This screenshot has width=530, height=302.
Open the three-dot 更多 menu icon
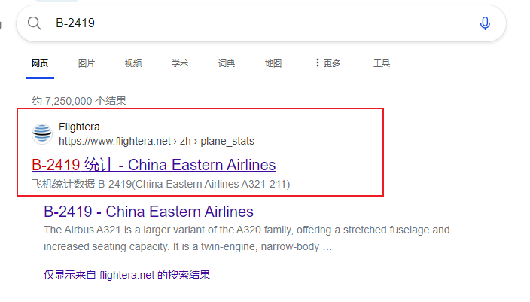[x=317, y=63]
